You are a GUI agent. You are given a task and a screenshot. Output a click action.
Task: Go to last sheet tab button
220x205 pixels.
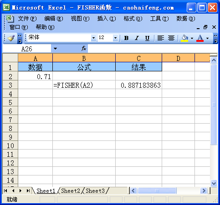point(28,191)
